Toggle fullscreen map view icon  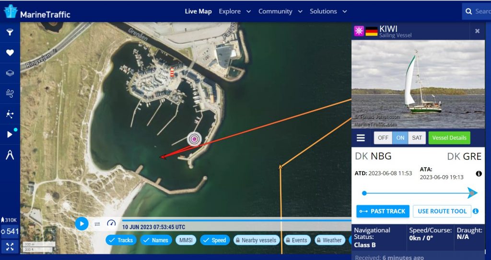coord(10,247)
